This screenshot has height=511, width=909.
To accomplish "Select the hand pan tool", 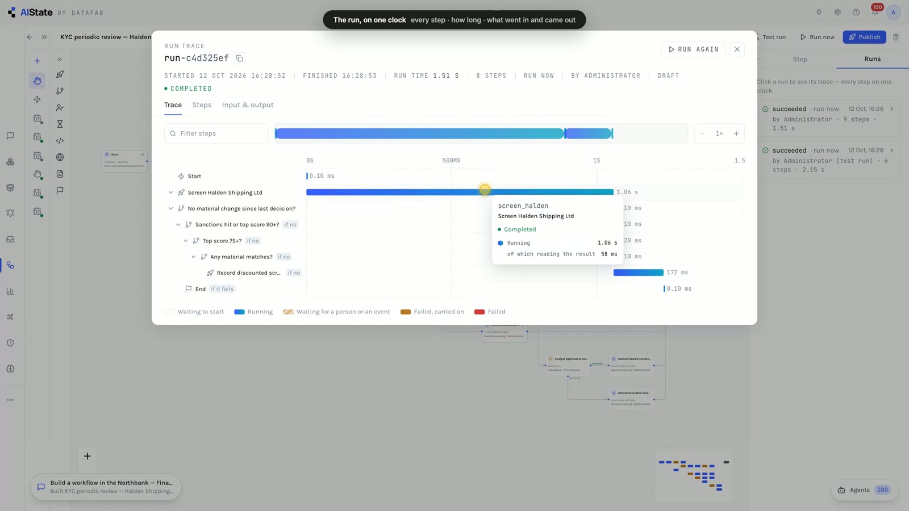I will 37,81.
